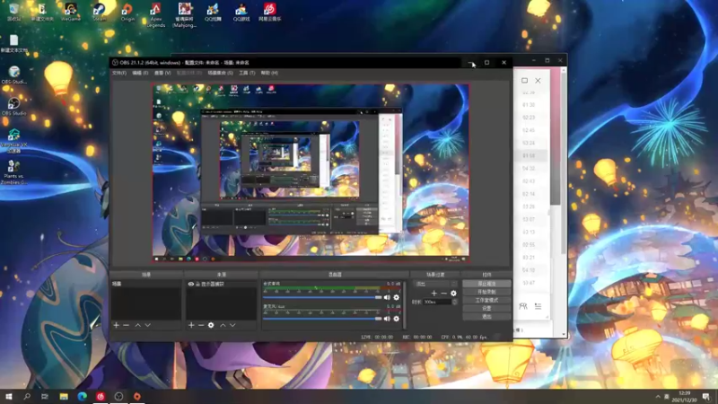This screenshot has height=404, width=718.
Task: Add a new source with the plus icon
Action: 191,325
